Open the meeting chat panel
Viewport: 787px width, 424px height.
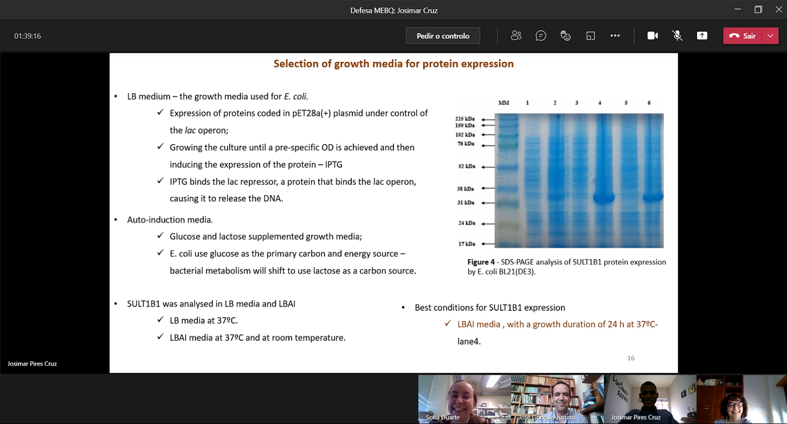coord(540,36)
